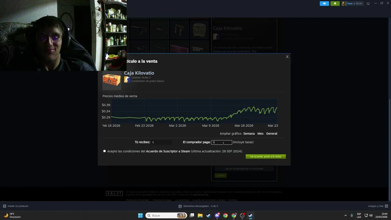The width and height of the screenshot is (391, 220).
Task: Click the Counter-Strike 2 game icon
Action: point(127,79)
